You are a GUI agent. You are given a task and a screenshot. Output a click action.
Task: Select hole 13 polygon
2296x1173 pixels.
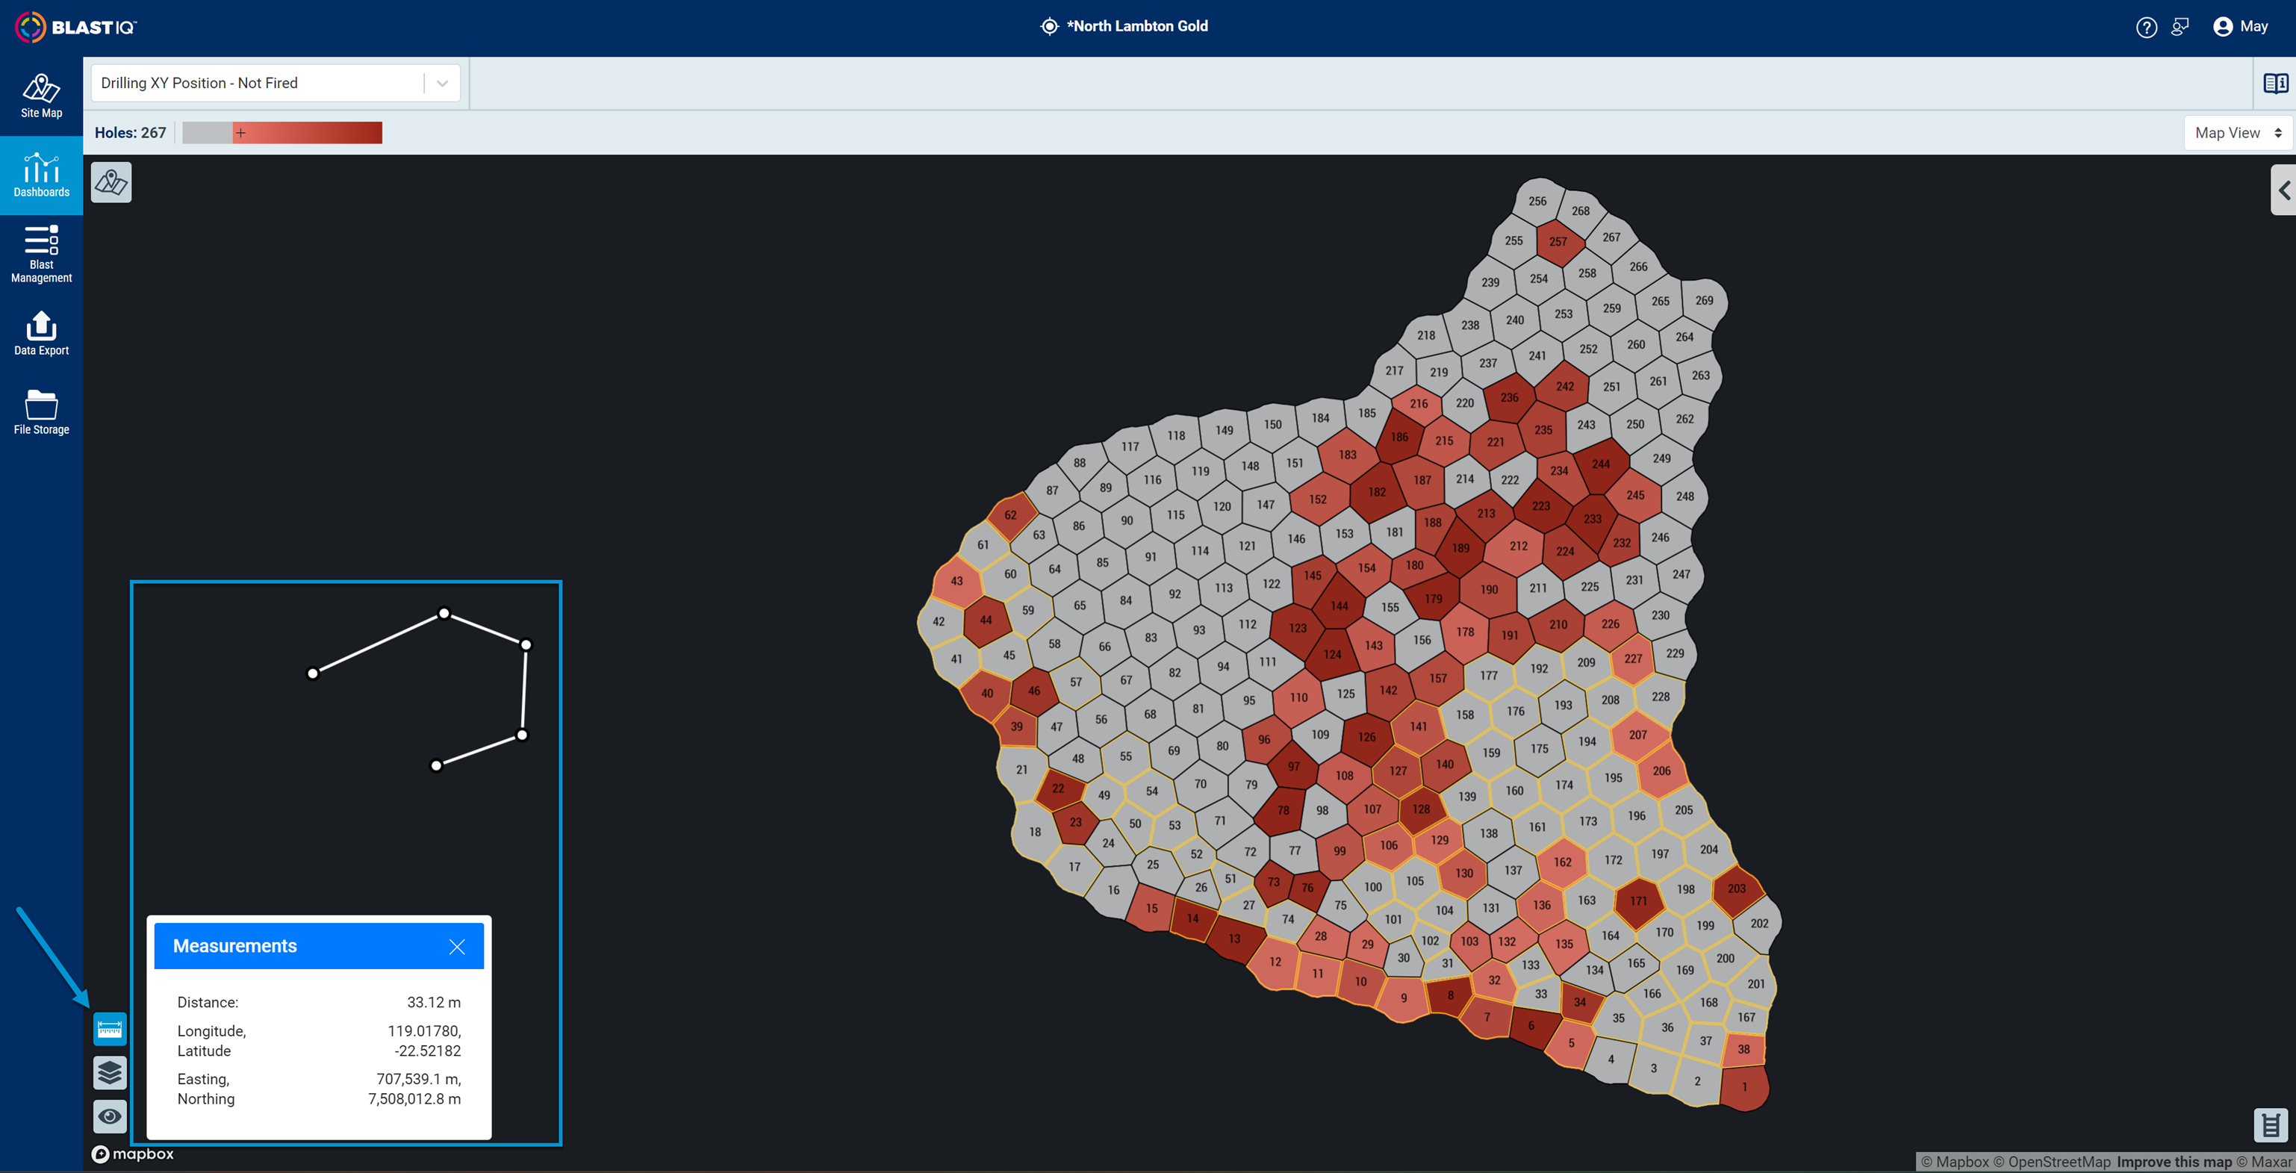point(1233,938)
